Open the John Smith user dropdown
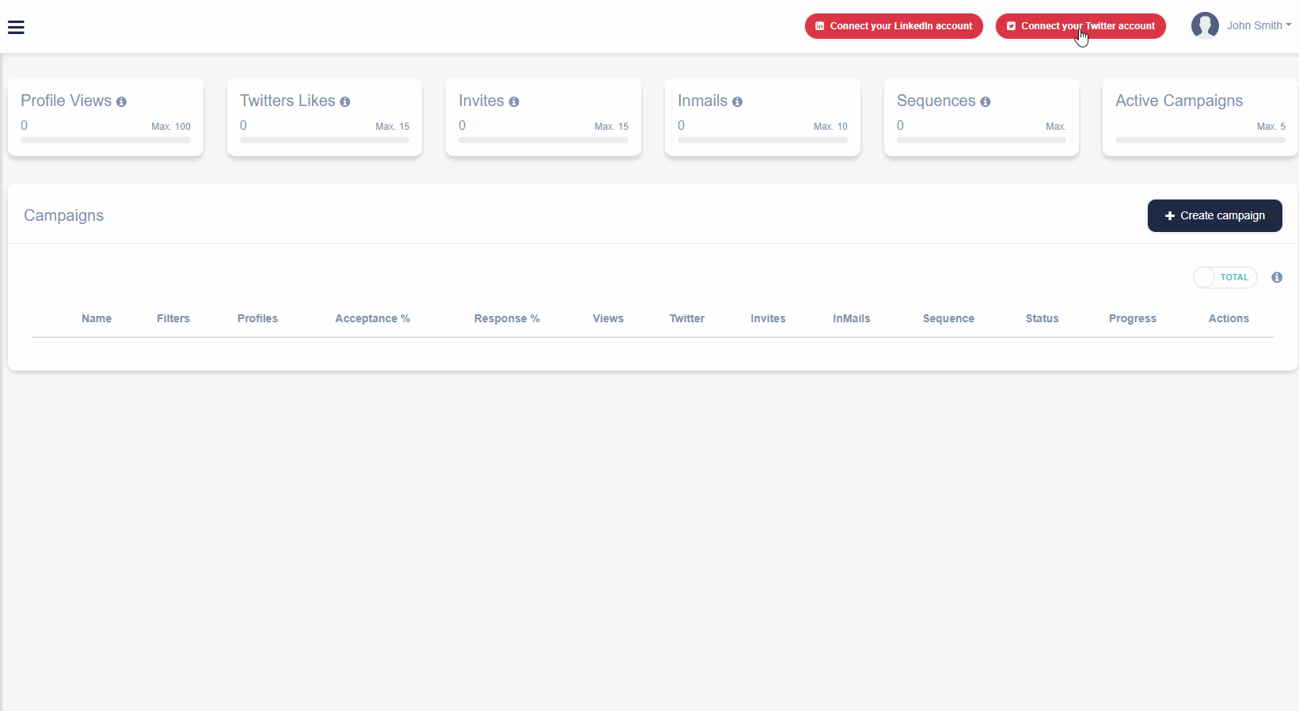Image resolution: width=1299 pixels, height=711 pixels. tap(1259, 25)
